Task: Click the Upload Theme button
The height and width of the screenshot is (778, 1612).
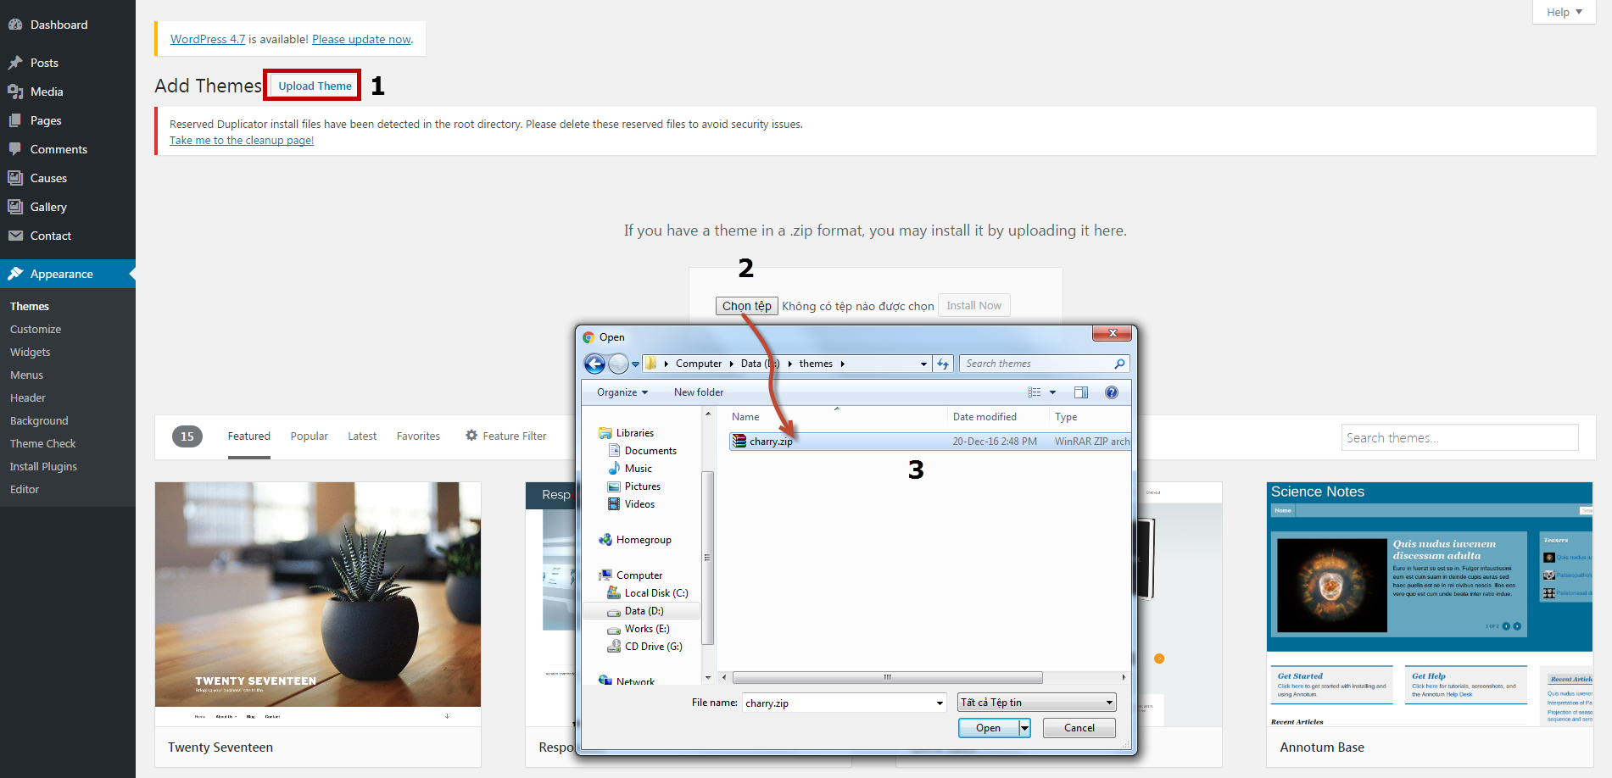Action: pyautogui.click(x=315, y=86)
